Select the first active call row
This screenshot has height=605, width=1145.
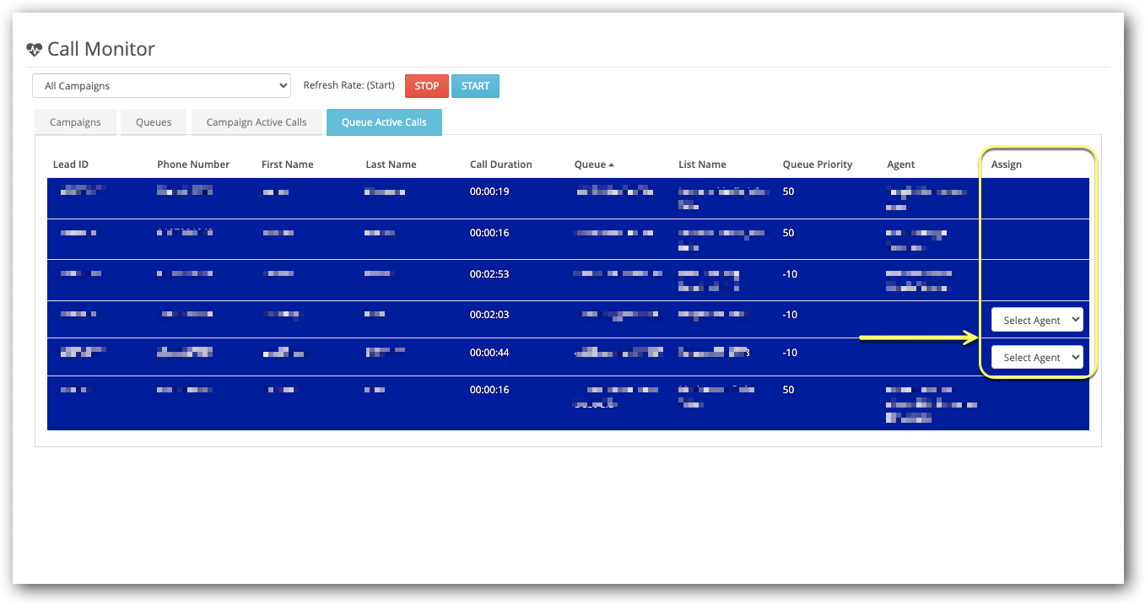click(x=506, y=197)
